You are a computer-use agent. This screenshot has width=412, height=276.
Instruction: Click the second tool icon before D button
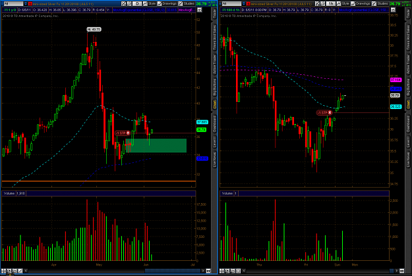click(129, 4)
